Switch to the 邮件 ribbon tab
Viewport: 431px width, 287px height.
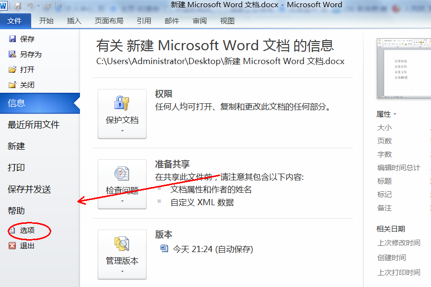pos(172,21)
